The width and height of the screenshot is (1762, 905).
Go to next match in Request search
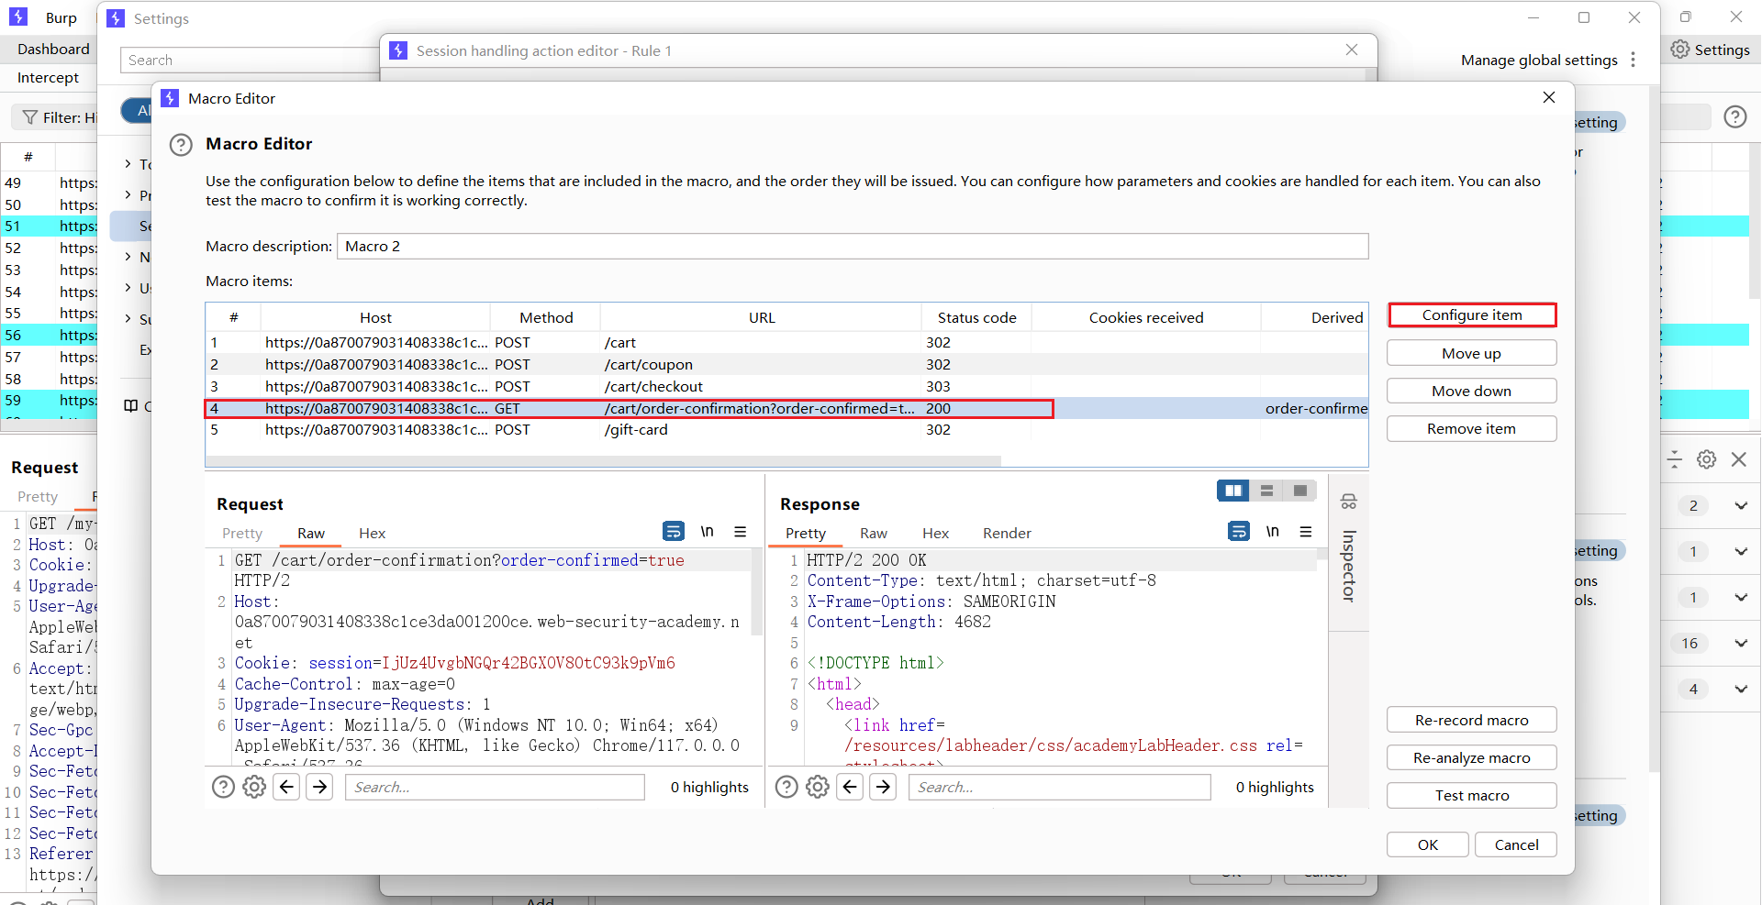(319, 787)
